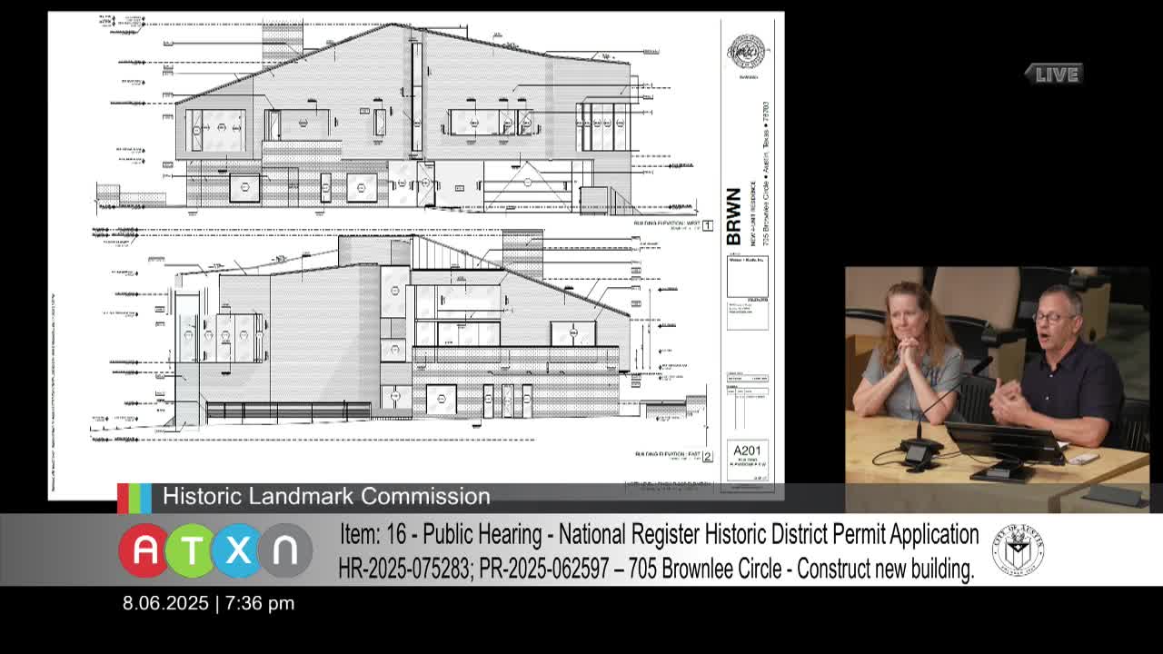Click the red 'A' circle of ATXN logo
1163x654 pixels.
[x=144, y=550]
